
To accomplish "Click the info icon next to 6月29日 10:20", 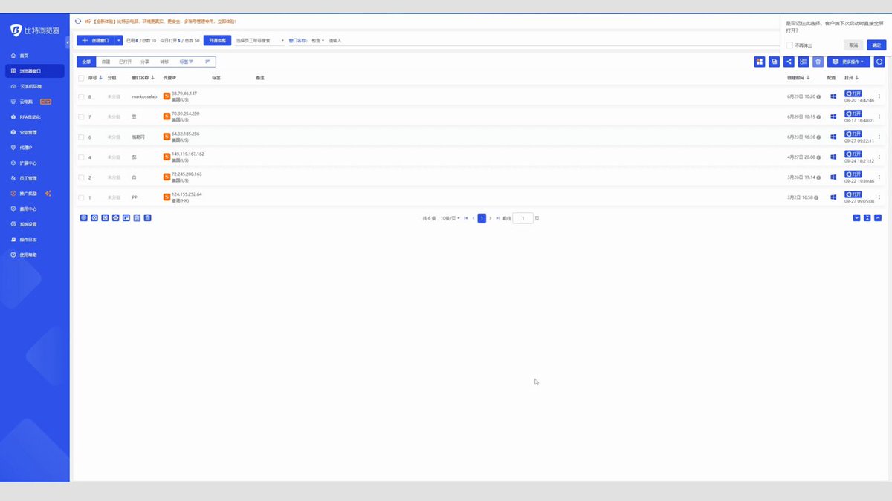I will pyautogui.click(x=818, y=96).
